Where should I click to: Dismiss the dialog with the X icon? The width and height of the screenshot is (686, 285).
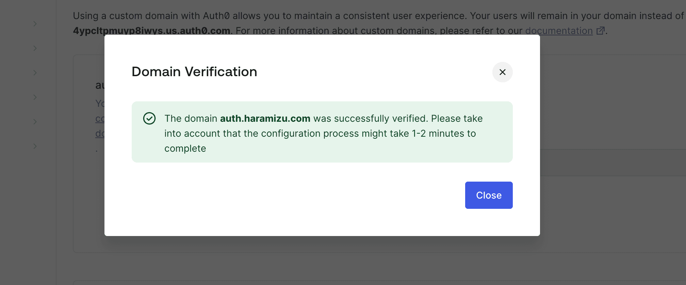point(502,72)
